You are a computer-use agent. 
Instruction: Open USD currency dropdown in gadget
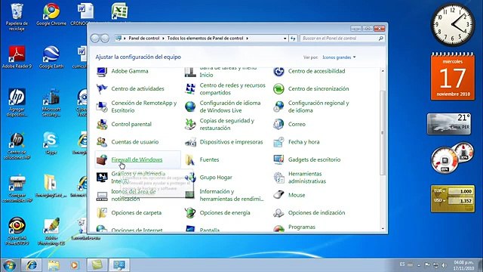(440, 200)
